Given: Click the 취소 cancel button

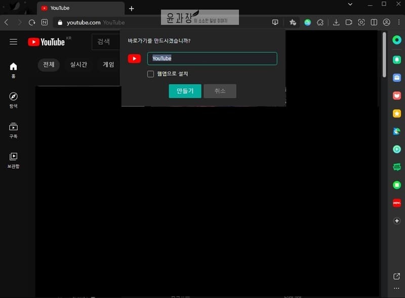Looking at the screenshot, I should tap(220, 91).
